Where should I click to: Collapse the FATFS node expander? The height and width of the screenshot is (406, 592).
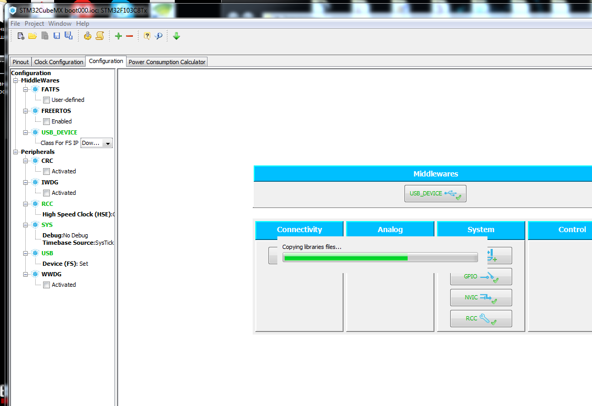click(26, 89)
